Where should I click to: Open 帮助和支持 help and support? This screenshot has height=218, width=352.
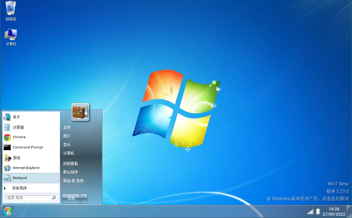(73, 180)
